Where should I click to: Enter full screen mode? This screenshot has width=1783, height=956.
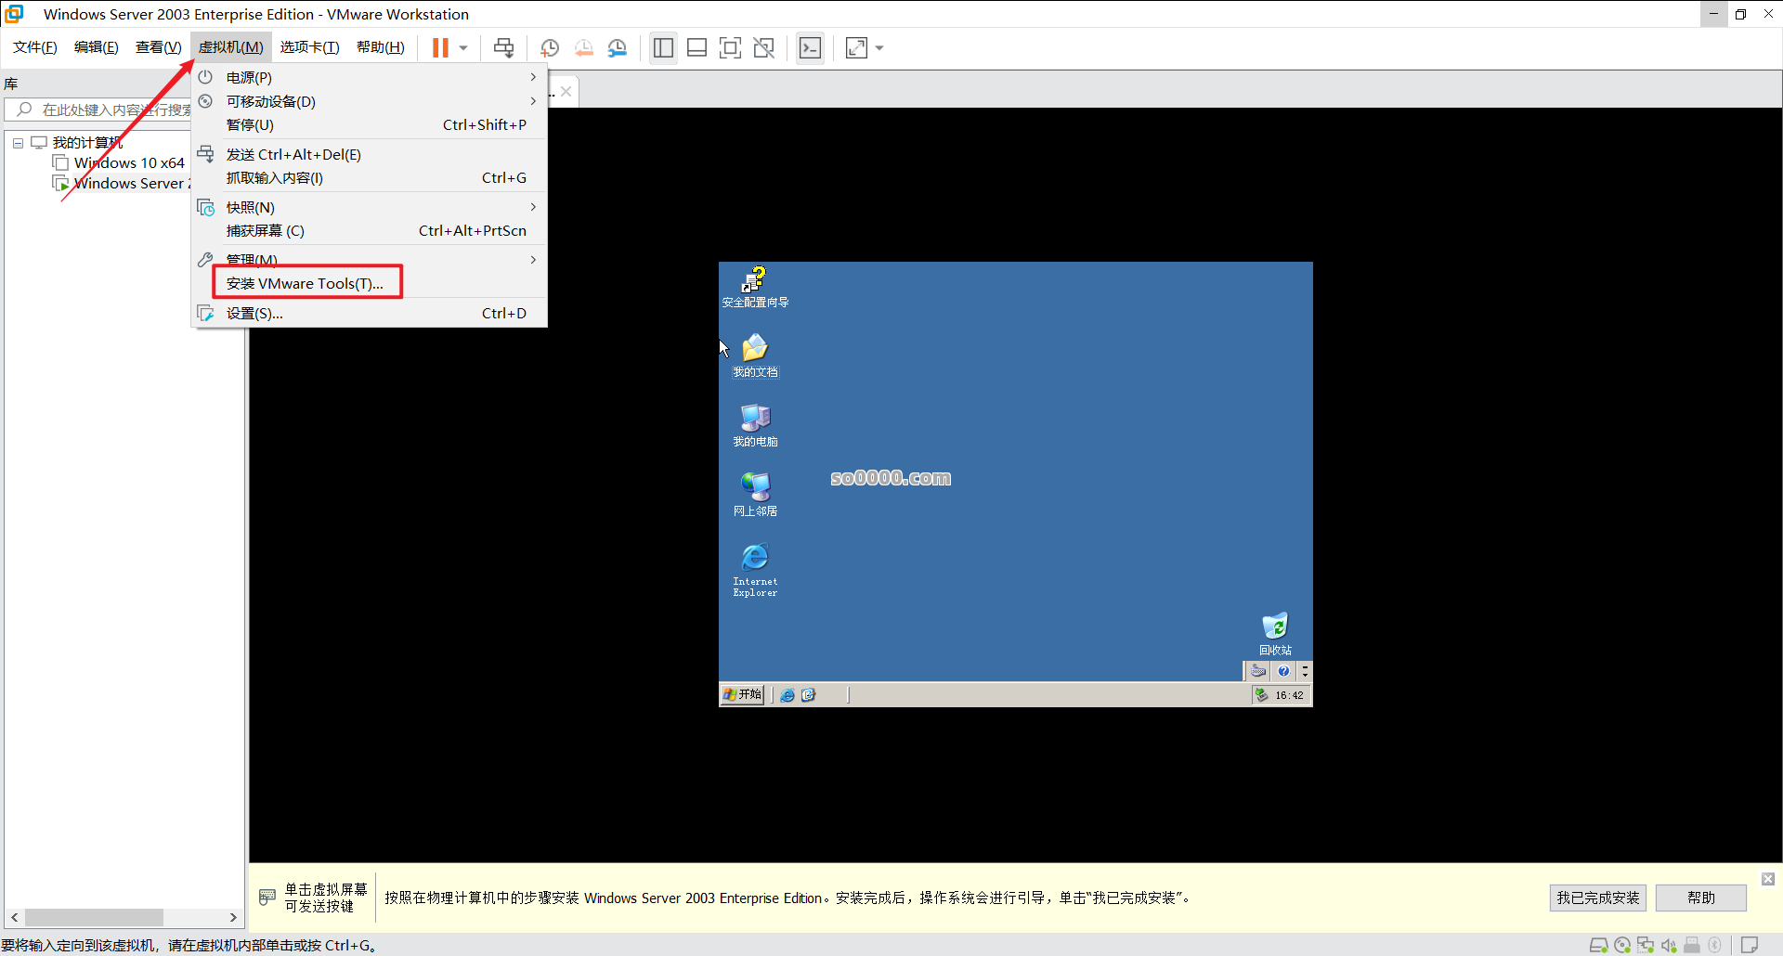[x=731, y=47]
